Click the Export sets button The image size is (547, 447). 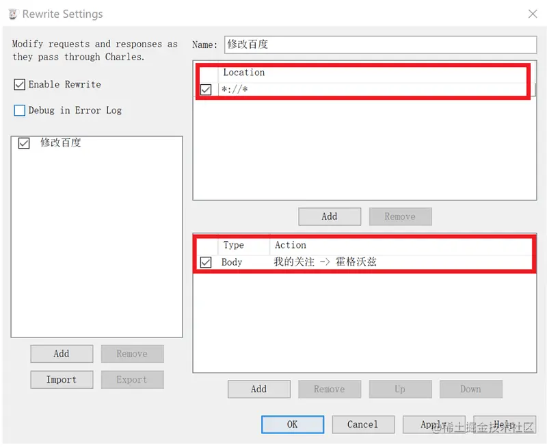click(132, 380)
